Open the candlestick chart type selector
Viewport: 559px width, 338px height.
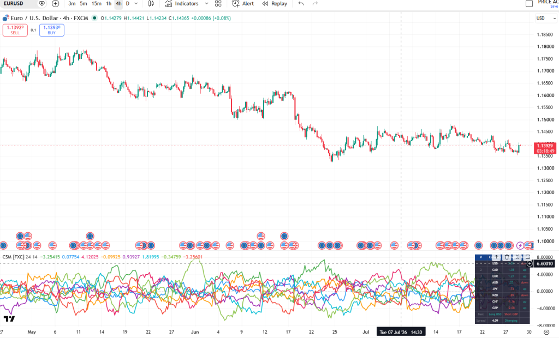point(151,4)
